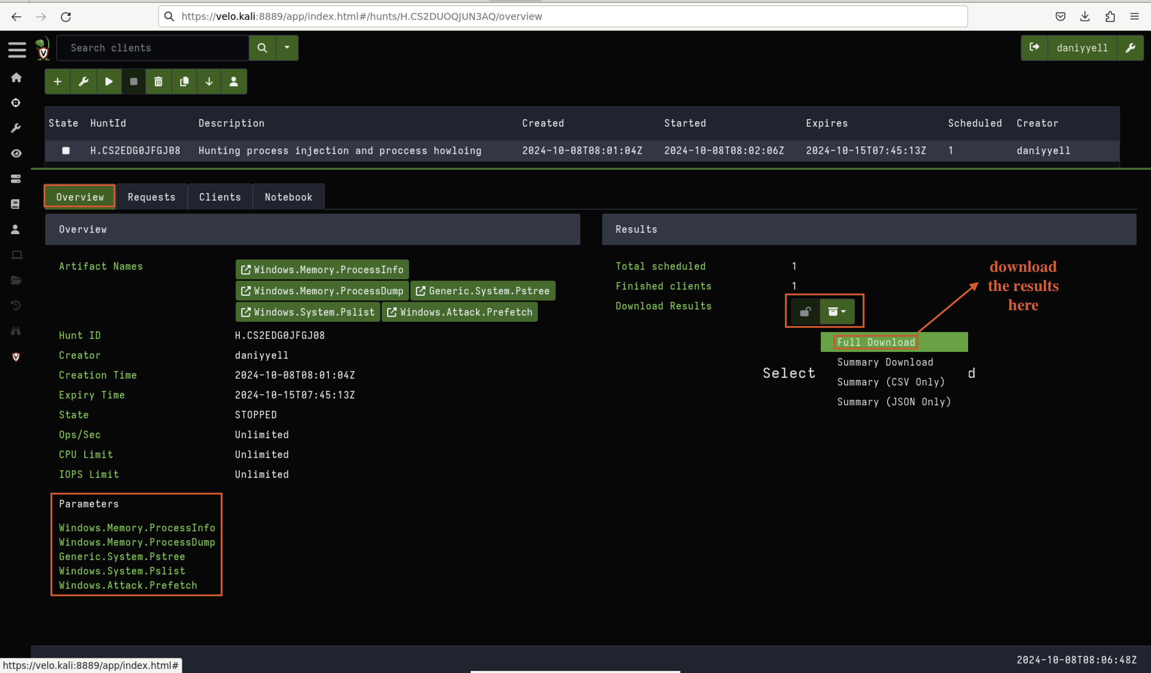
Task: Go back in browser history
Action: click(x=16, y=17)
